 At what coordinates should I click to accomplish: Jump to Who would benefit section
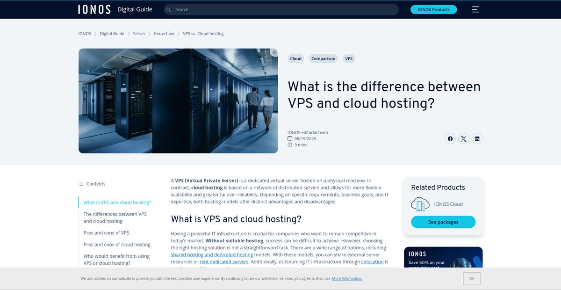tap(116, 260)
